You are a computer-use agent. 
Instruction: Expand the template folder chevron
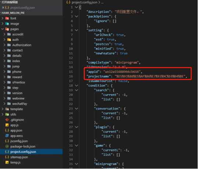(2, 109)
